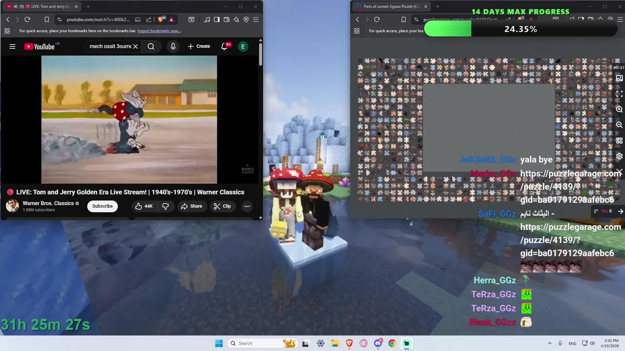This screenshot has width=625, height=351.
Task: Open Brave main menu in YouTube window
Action: coord(256,19)
